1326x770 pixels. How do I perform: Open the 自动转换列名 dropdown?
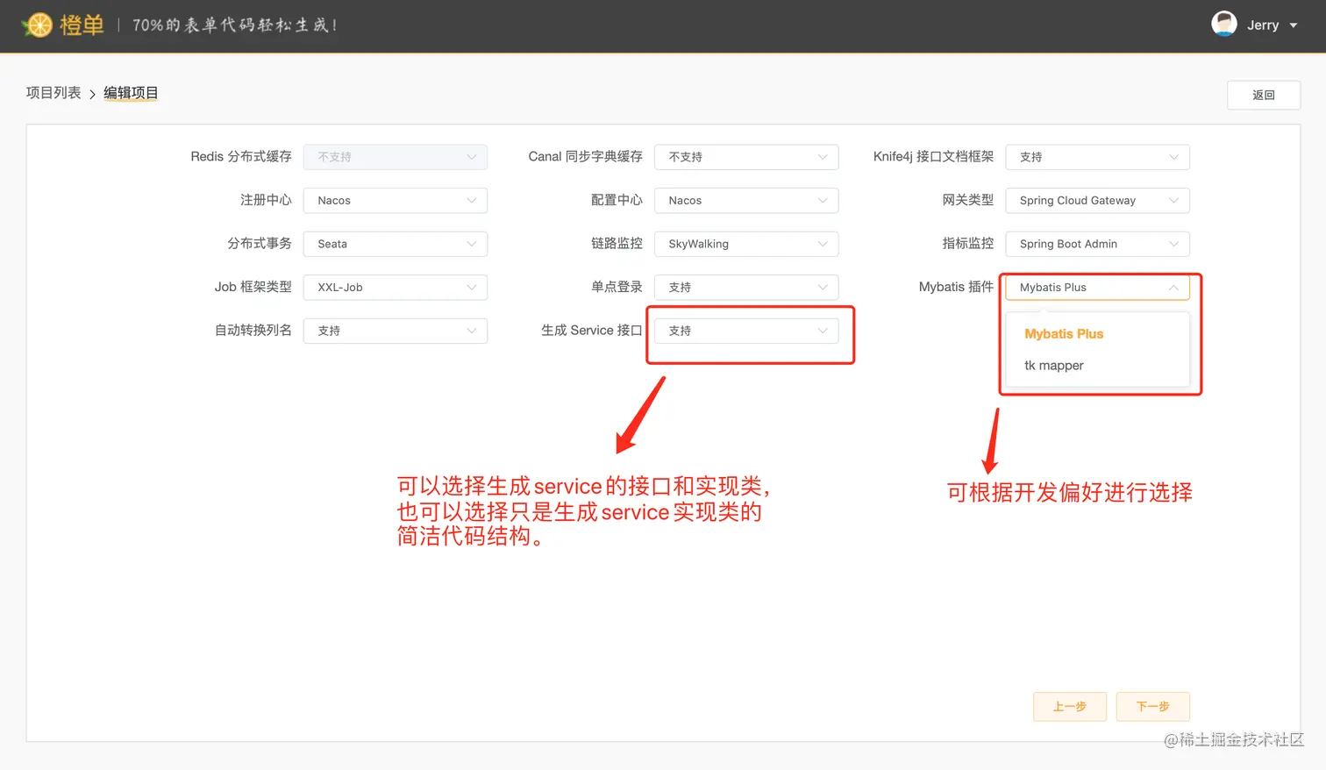point(396,331)
